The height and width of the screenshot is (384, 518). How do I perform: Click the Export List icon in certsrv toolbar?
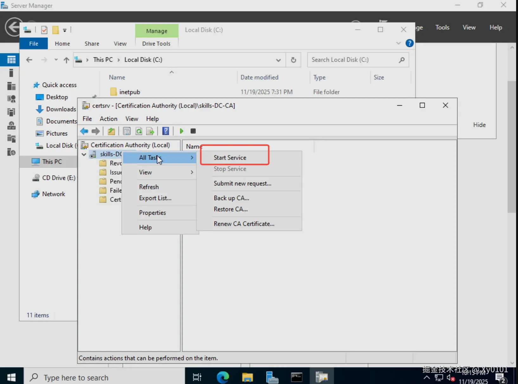click(x=150, y=131)
